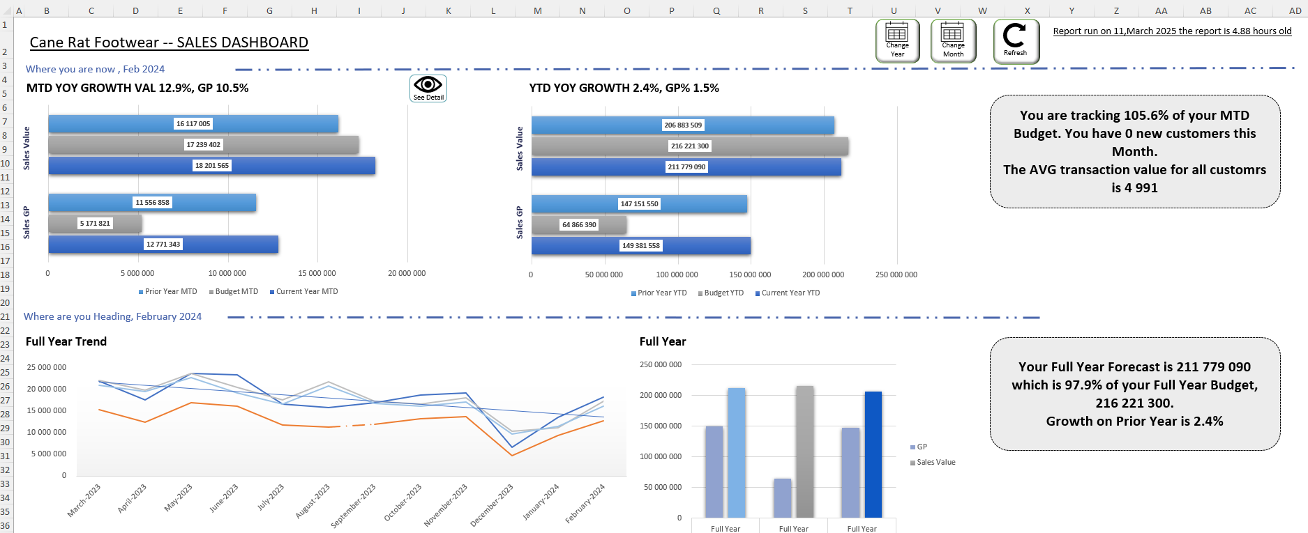Select the Full Year Forecast text box
The width and height of the screenshot is (1308, 533).
pyautogui.click(x=1134, y=394)
